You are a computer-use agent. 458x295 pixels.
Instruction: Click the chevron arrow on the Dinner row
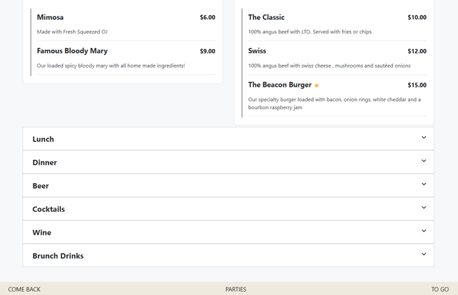pyautogui.click(x=423, y=161)
